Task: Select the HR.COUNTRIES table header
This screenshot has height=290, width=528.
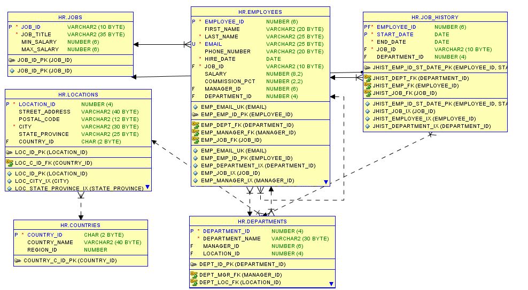Action: 80,225
